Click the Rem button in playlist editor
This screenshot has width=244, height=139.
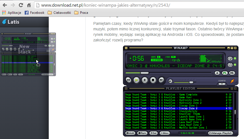142,133
